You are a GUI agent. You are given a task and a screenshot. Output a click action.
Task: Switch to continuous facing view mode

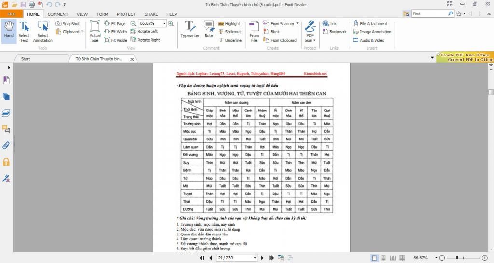pyautogui.click(x=402, y=258)
